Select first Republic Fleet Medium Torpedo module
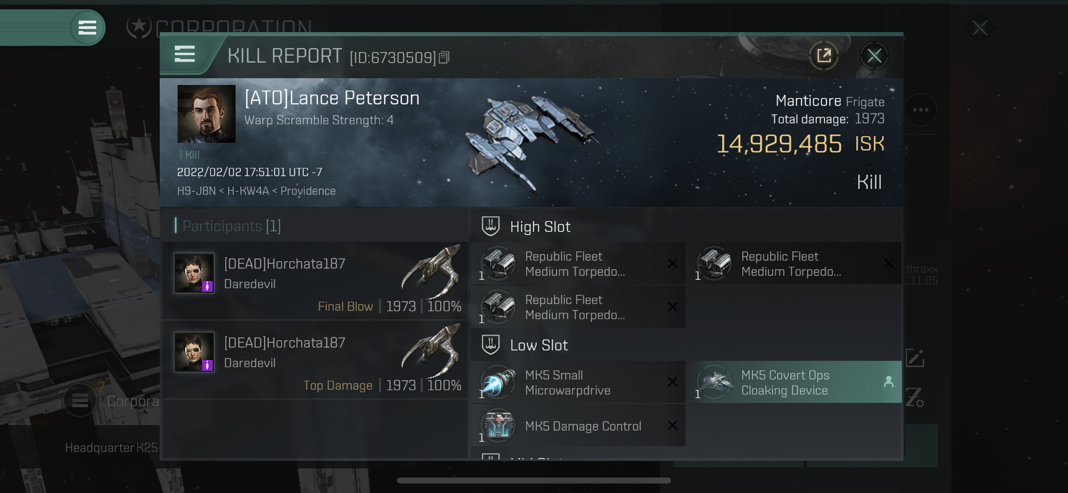This screenshot has width=1068, height=493. click(578, 264)
